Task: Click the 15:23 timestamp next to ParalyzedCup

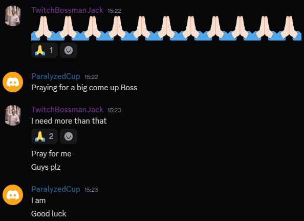Action: click(x=91, y=190)
